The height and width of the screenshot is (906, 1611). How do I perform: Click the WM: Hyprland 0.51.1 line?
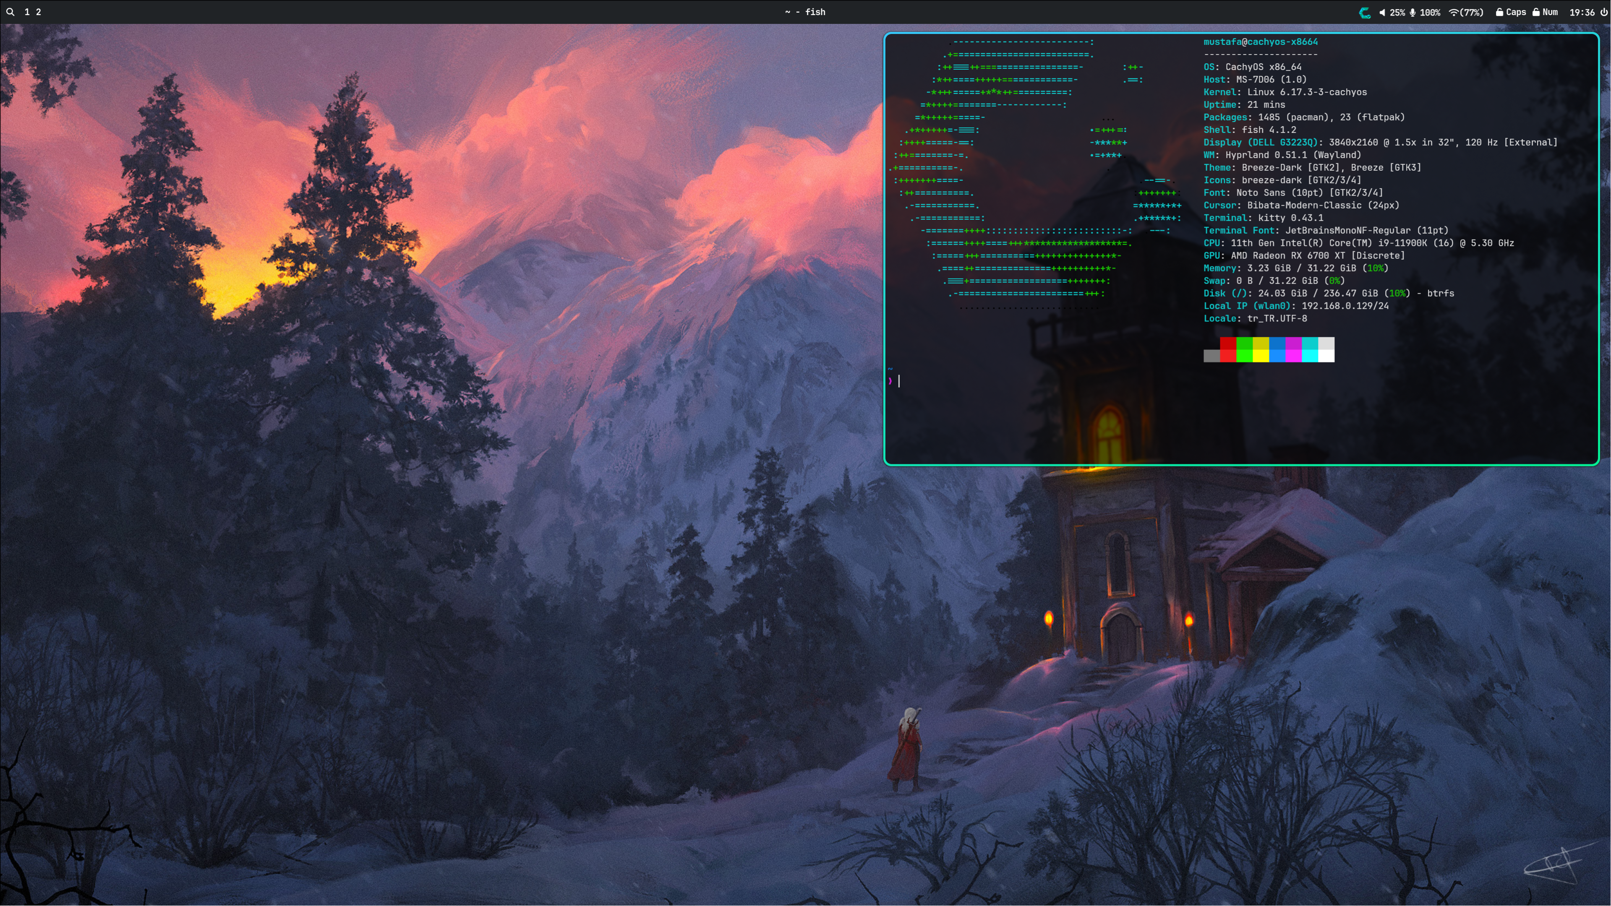pos(1282,154)
